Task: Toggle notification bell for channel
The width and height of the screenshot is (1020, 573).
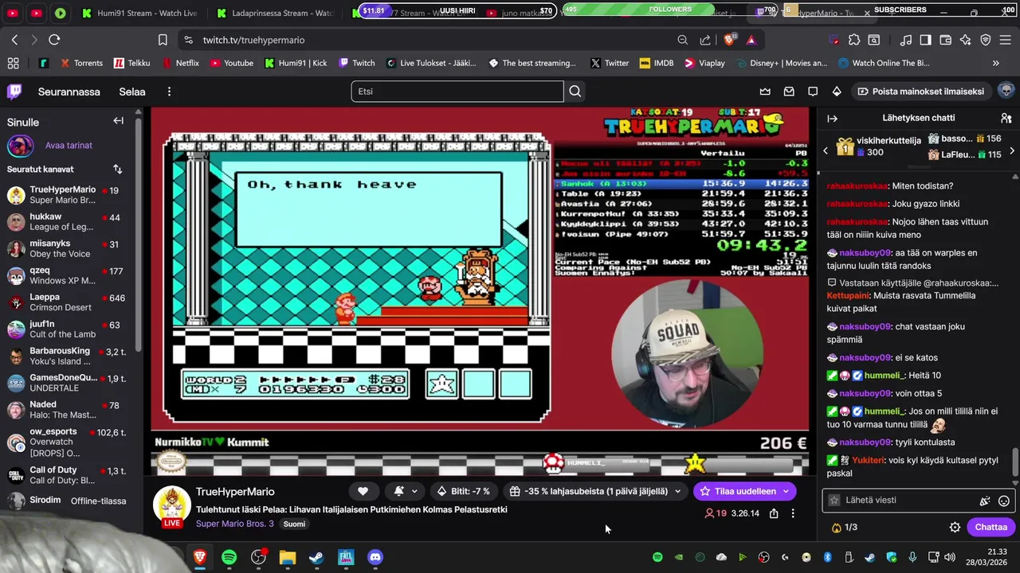Action: pos(398,491)
